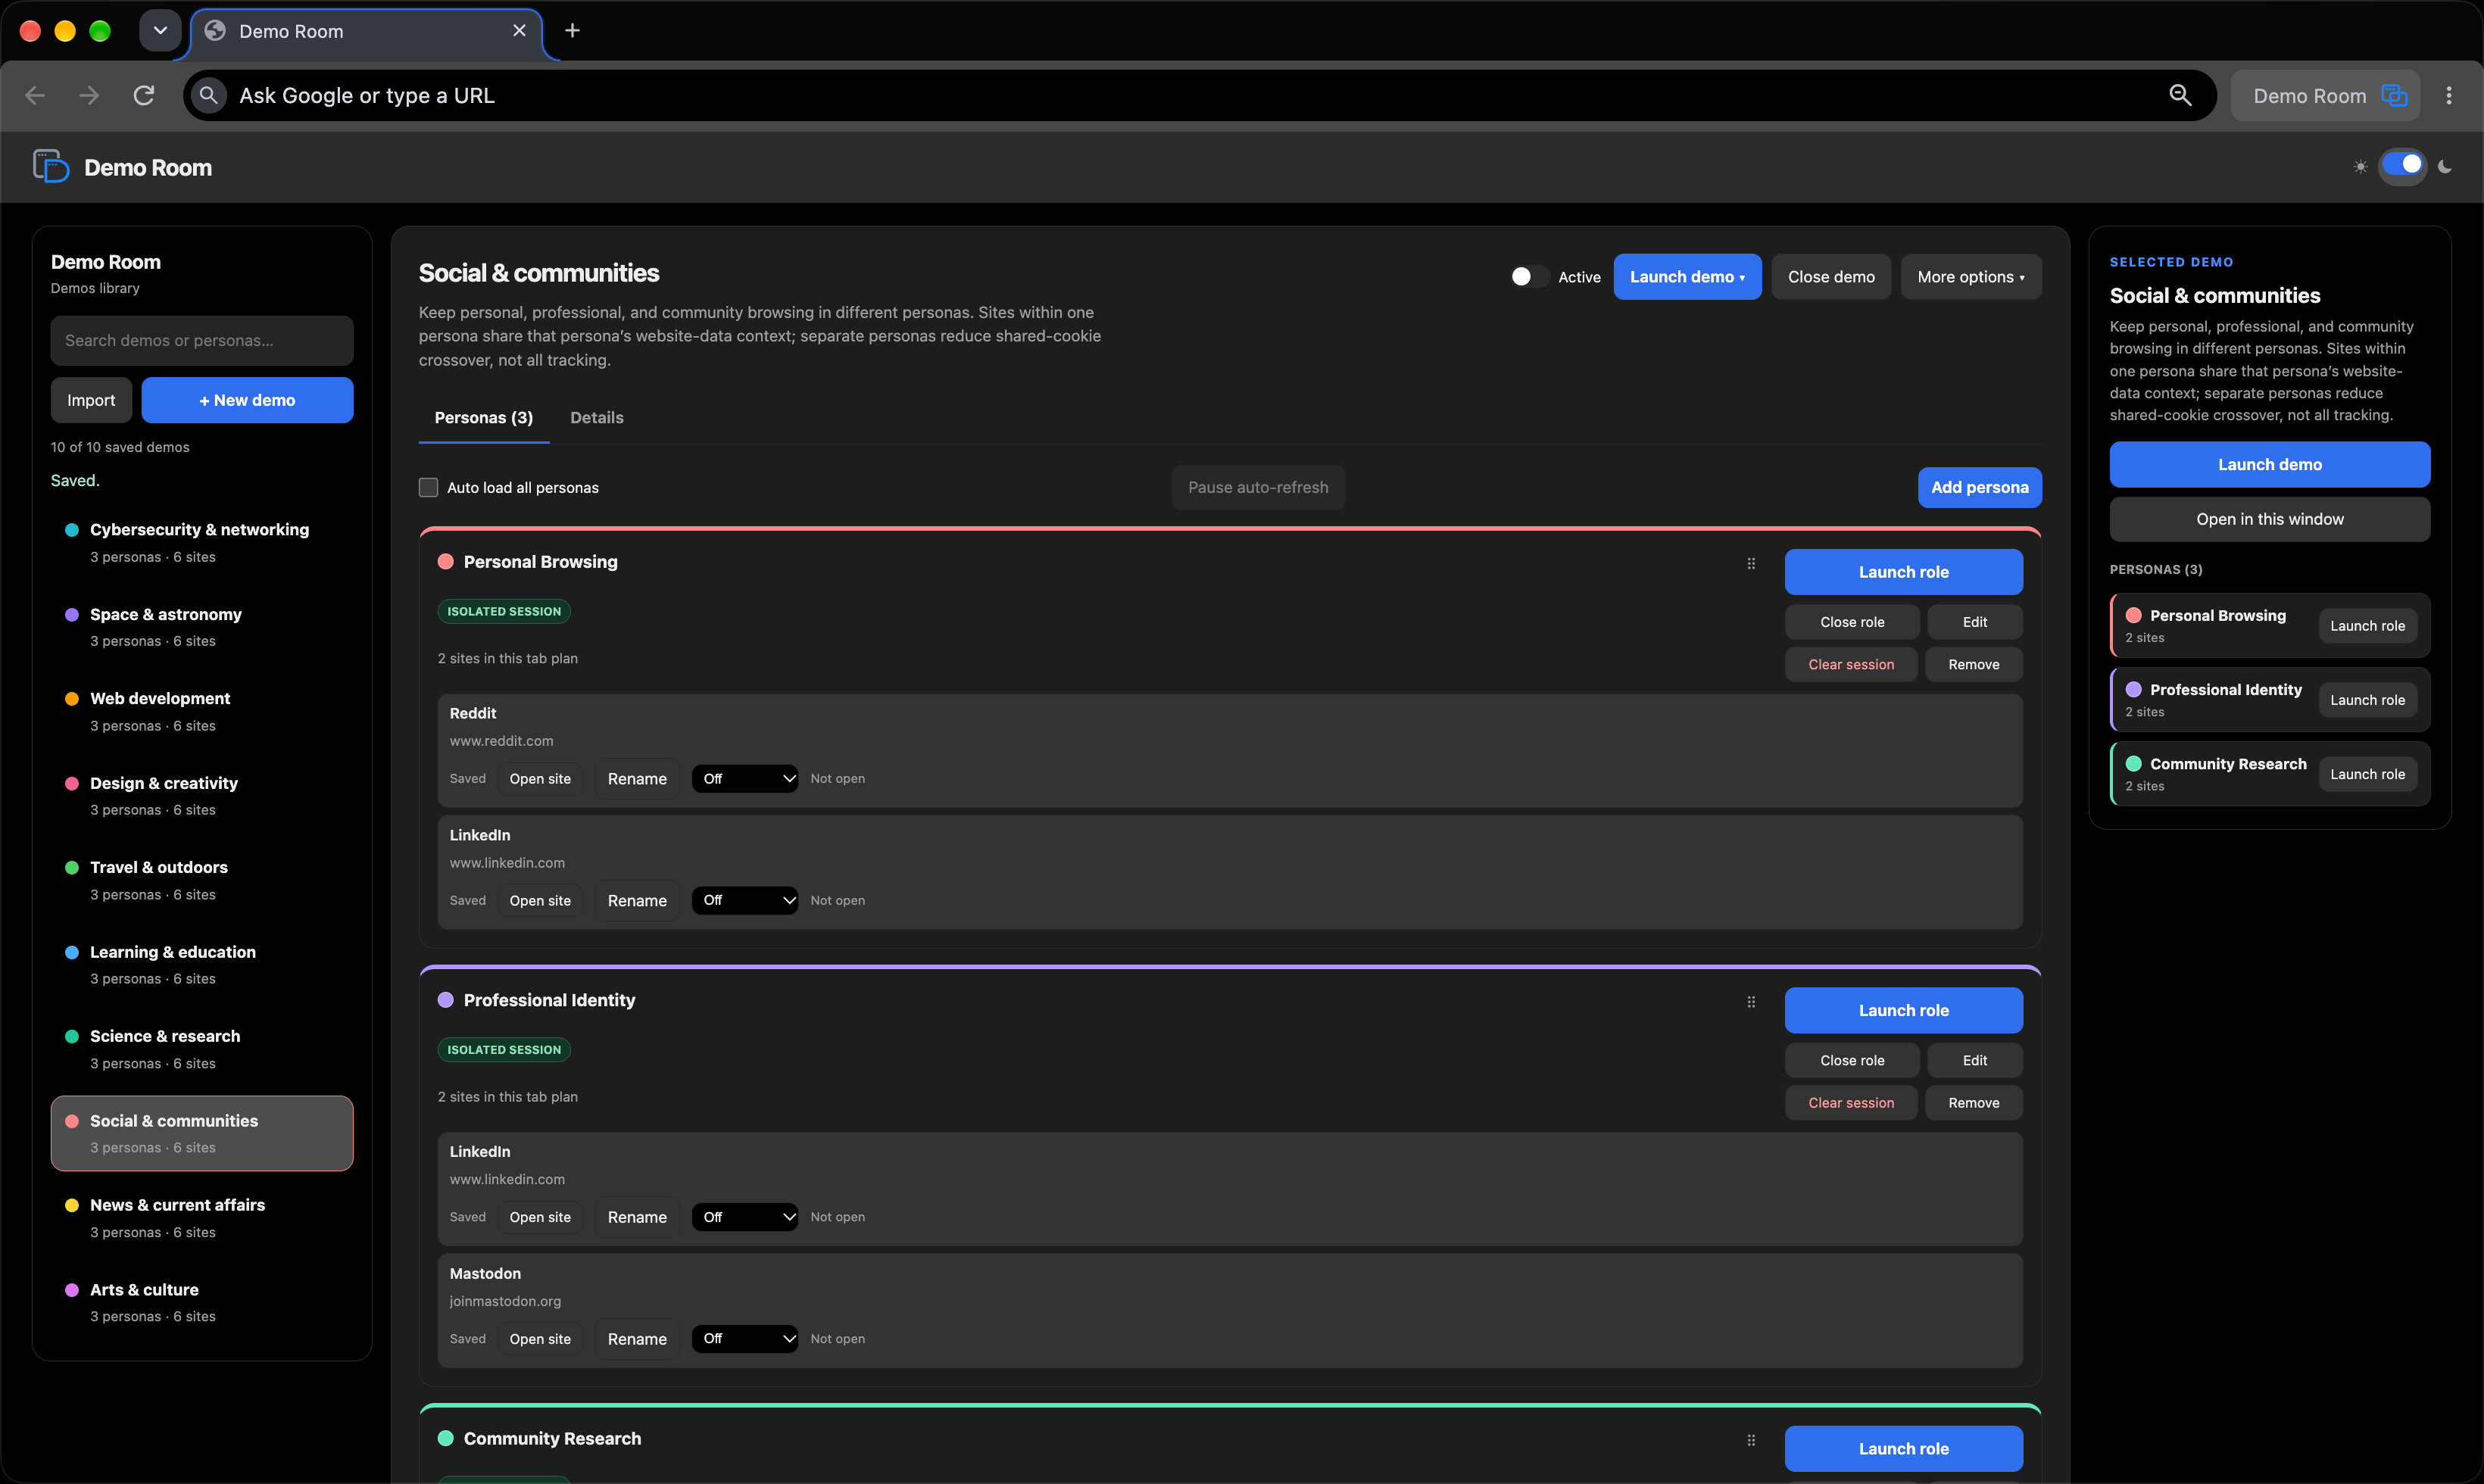Open Reddit's Off dropdown in Personal Browsing

745,778
